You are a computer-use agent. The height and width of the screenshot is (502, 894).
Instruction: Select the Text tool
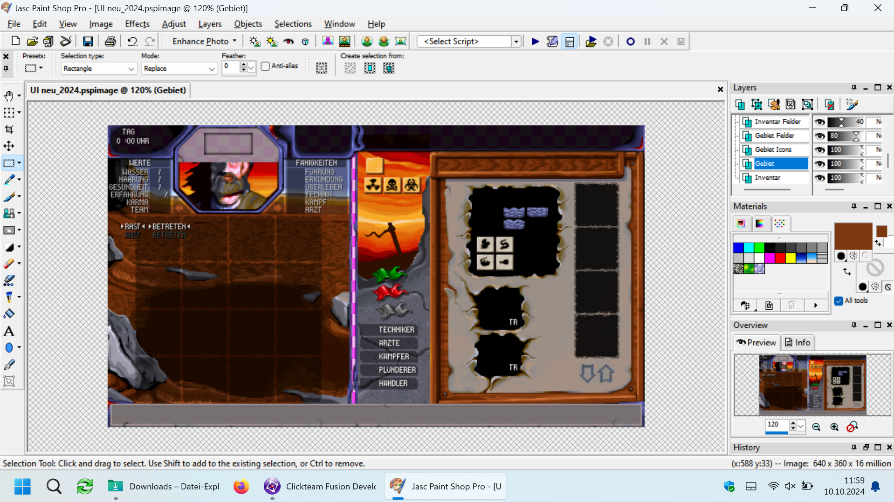[x=9, y=331]
